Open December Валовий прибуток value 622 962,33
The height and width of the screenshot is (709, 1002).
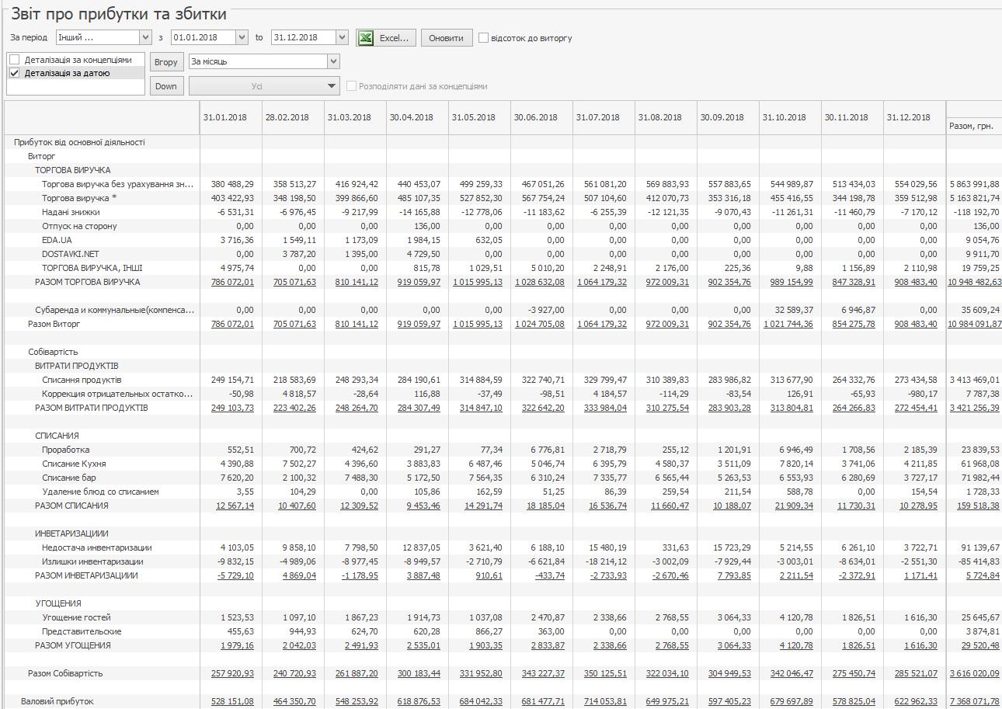915,701
